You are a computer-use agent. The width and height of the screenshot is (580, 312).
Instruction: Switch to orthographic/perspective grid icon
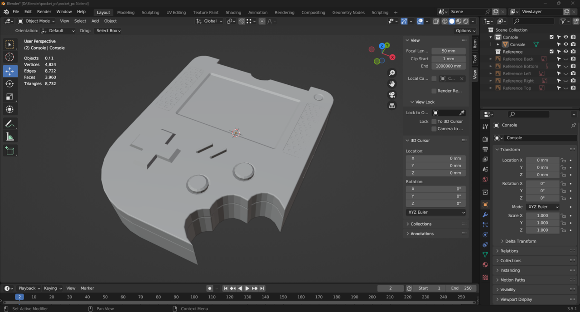pyautogui.click(x=392, y=106)
